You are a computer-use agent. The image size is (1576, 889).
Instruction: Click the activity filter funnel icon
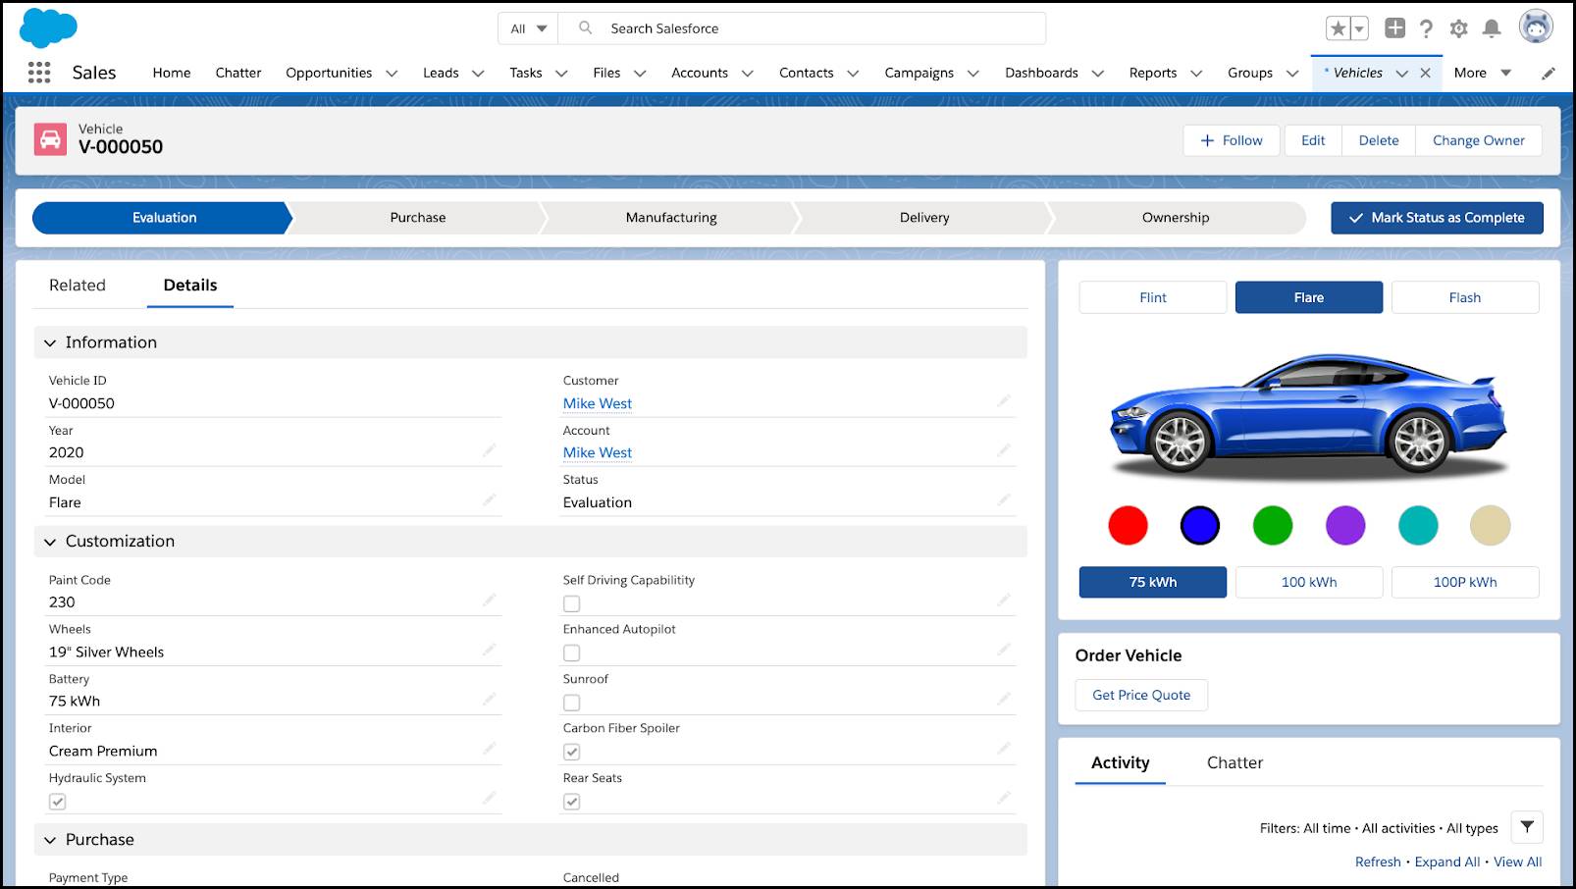(1527, 827)
